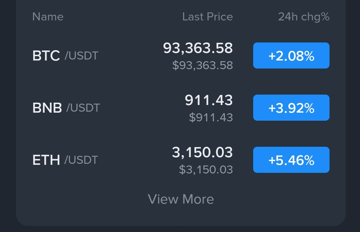The width and height of the screenshot is (360, 232).
Task: Open the ETH trading pair
Action: (x=46, y=160)
